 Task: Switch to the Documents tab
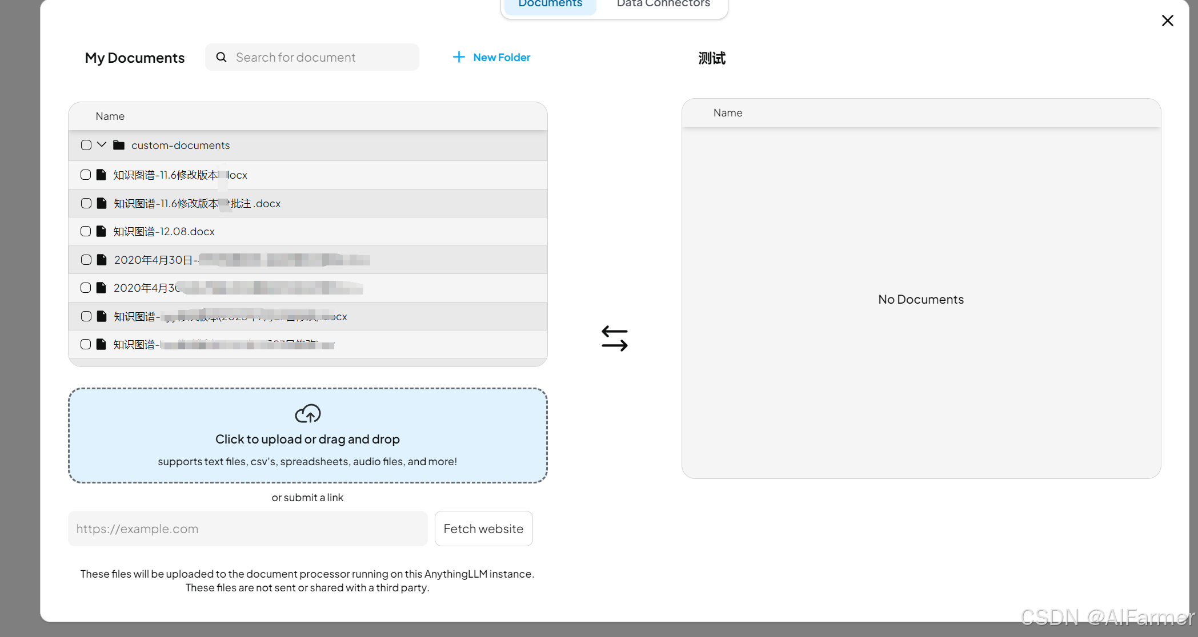[550, 5]
